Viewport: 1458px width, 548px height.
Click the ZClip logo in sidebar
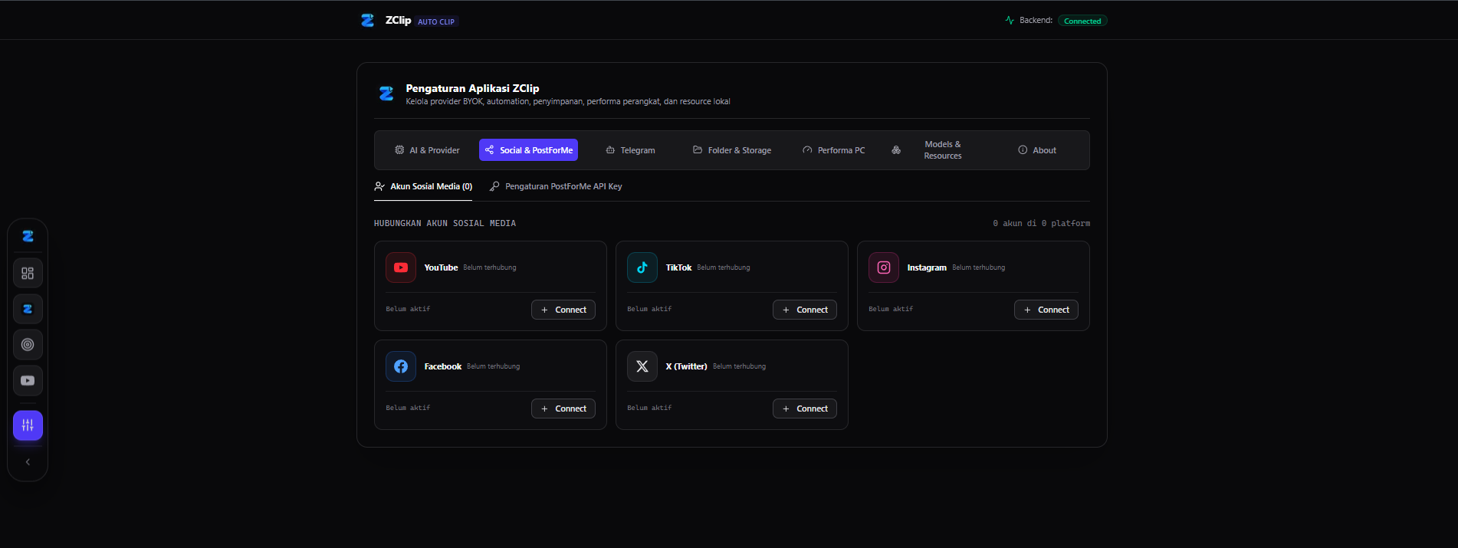[x=28, y=236]
